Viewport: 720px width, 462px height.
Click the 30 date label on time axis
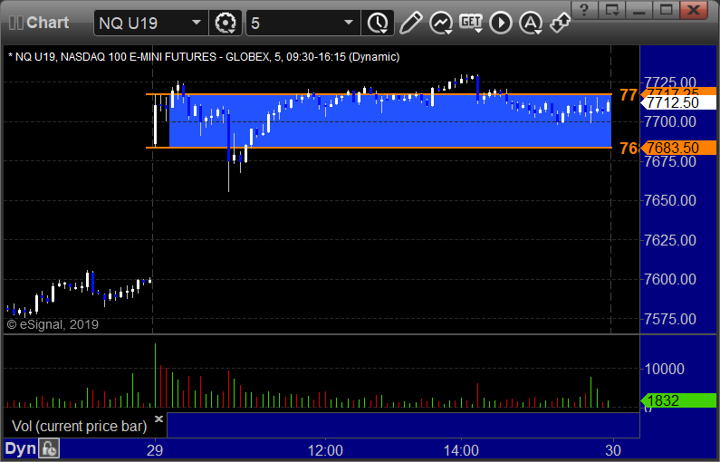613,450
